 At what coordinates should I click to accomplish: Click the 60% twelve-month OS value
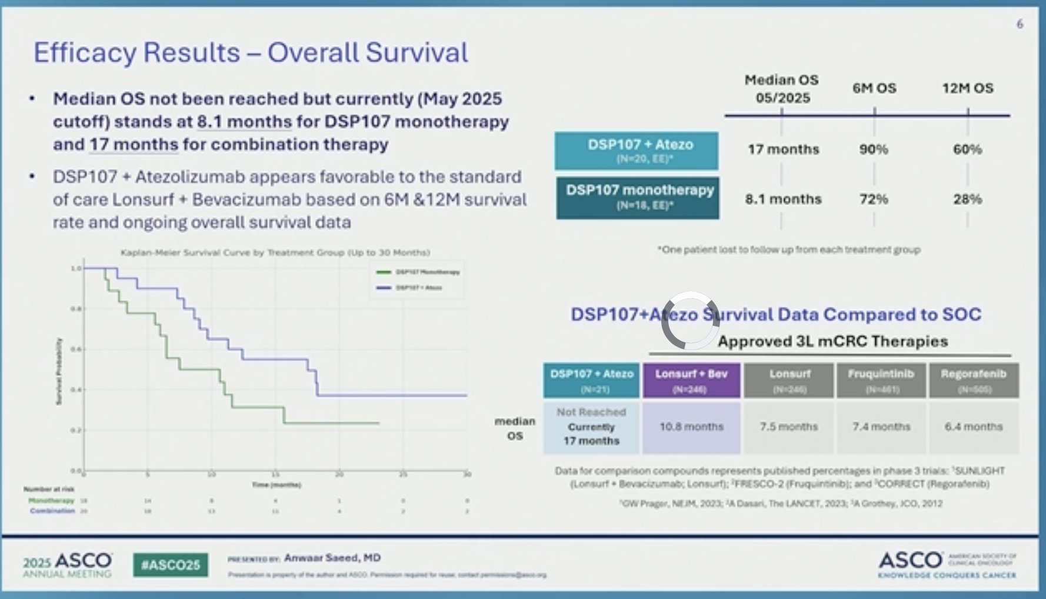tap(967, 149)
